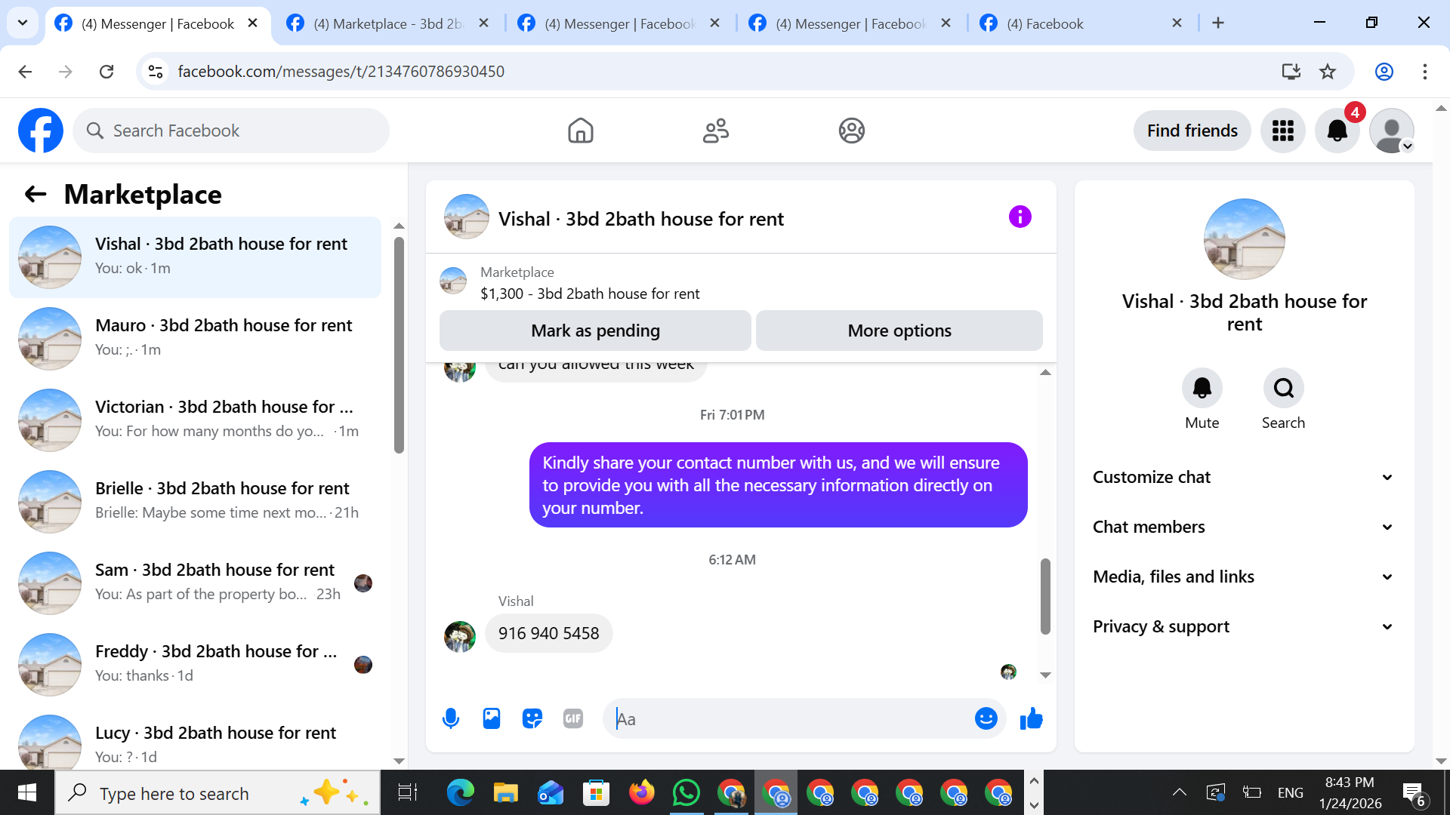Image resolution: width=1450 pixels, height=815 pixels.
Task: Click the message input field
Action: (789, 718)
